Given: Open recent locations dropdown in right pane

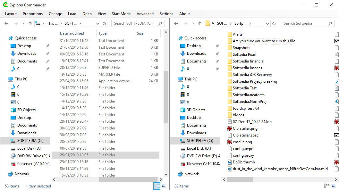Looking at the screenshot, I should pyautogui.click(x=193, y=23).
